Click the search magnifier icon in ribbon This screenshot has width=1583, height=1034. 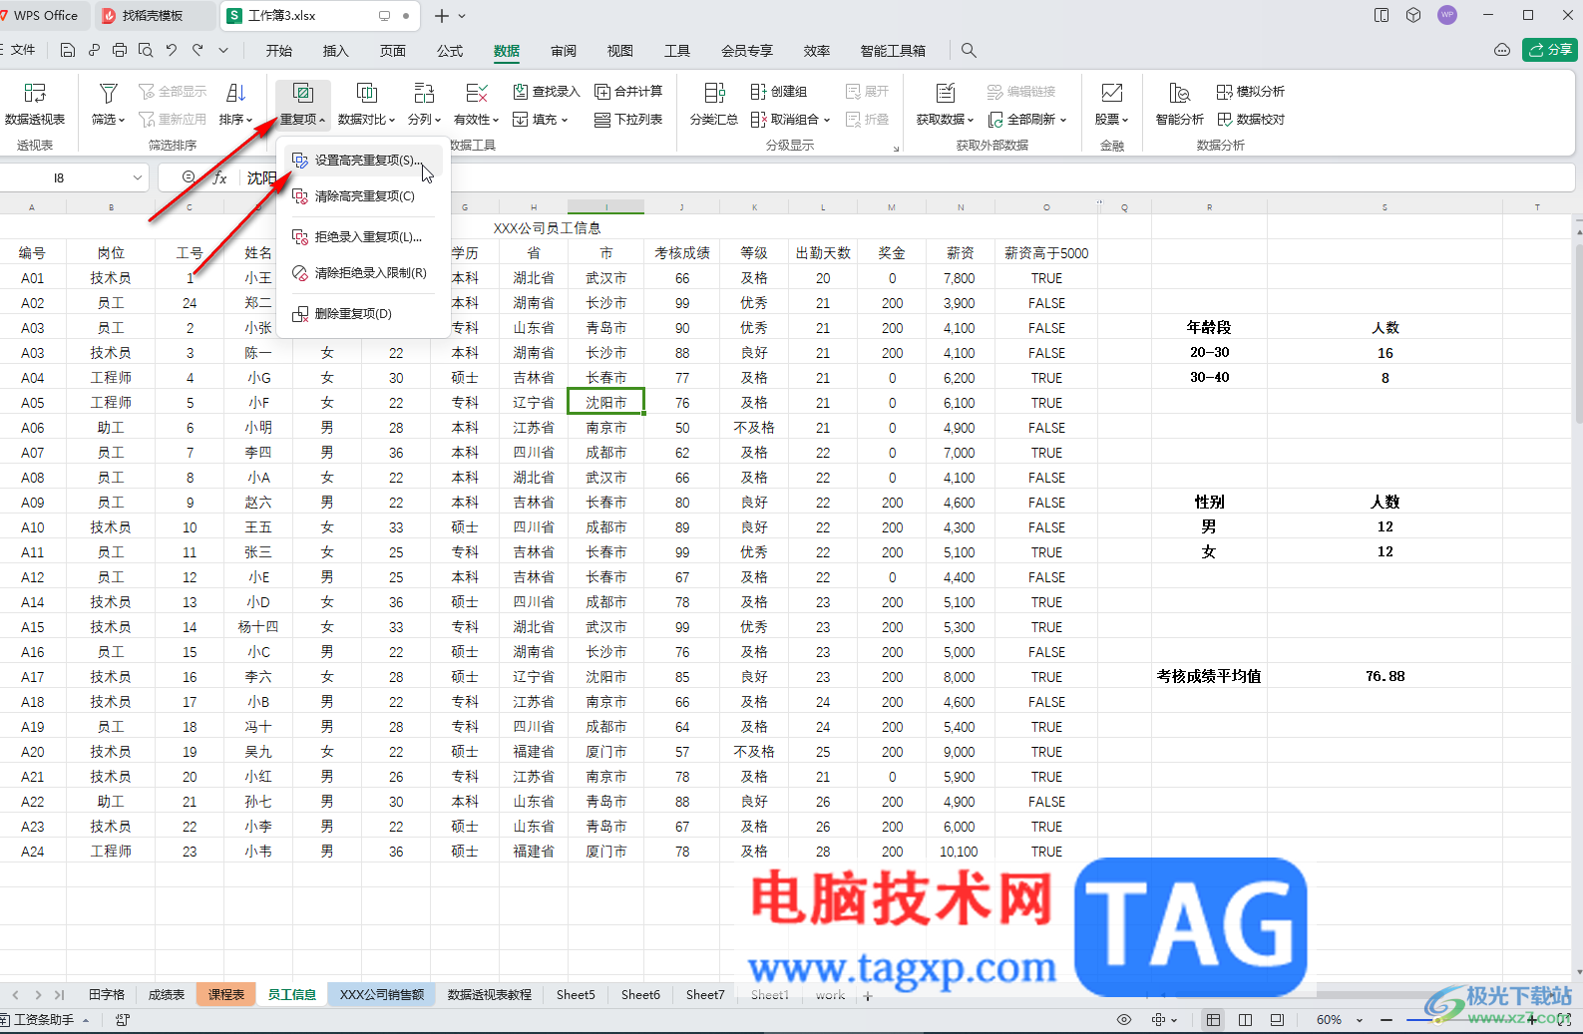969,50
